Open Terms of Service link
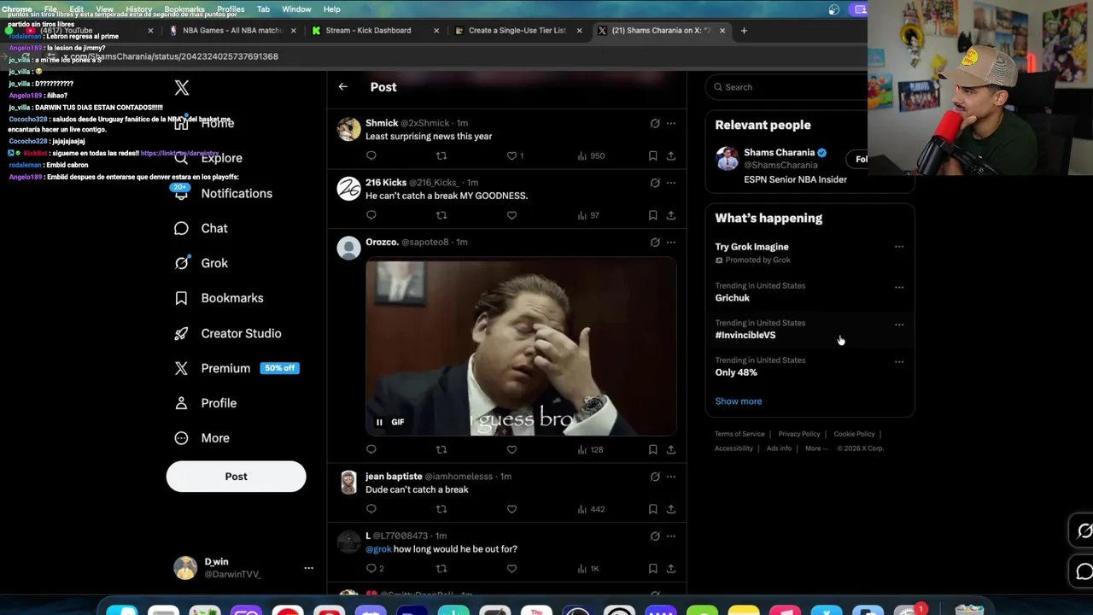 tap(739, 434)
